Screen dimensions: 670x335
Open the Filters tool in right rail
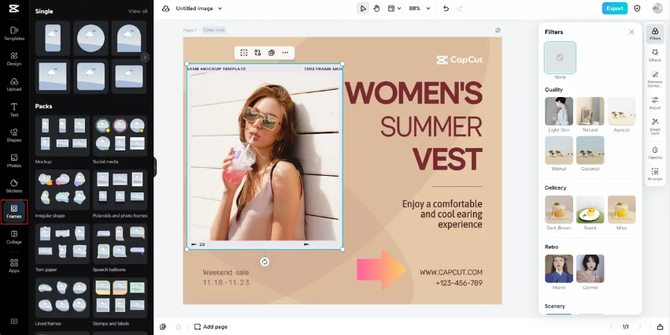pyautogui.click(x=655, y=33)
